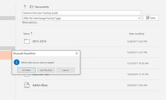
Task: Edit the file name field
Action: tap(82, 13)
